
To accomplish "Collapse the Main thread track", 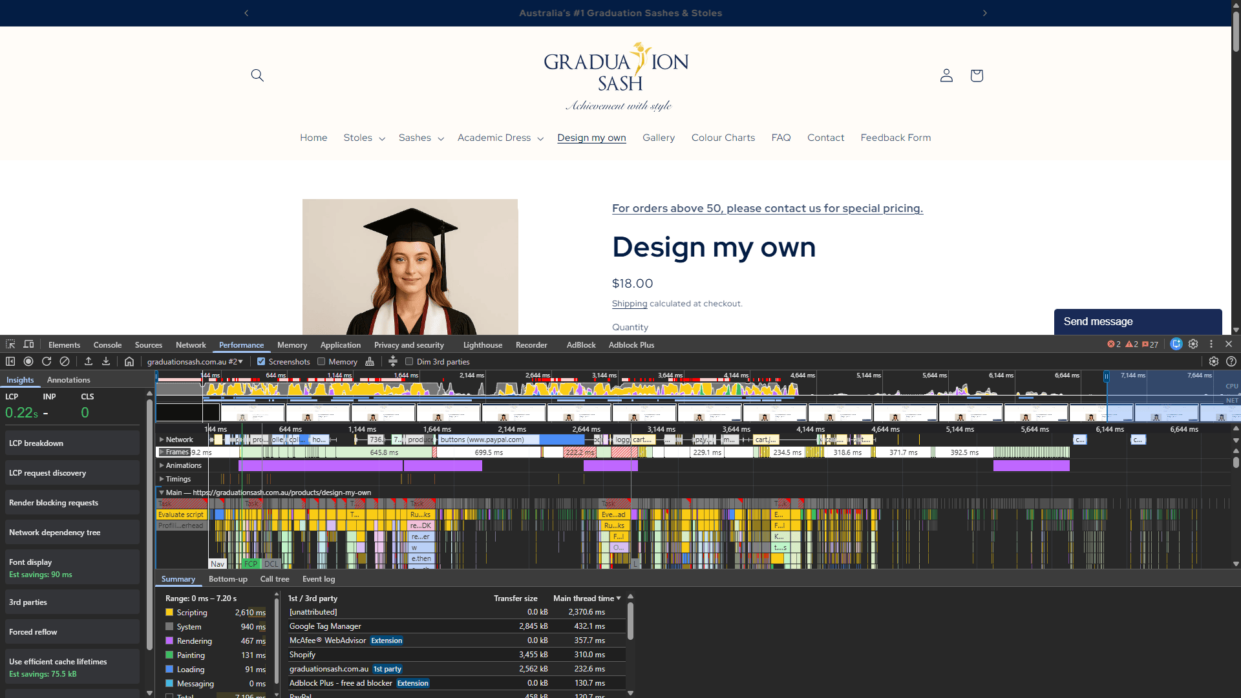I will click(161, 492).
